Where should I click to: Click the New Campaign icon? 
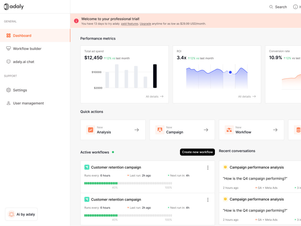[x=160, y=130]
